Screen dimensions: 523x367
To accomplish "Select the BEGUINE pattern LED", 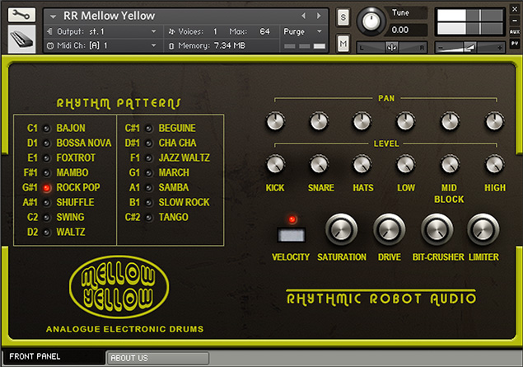I will point(149,128).
